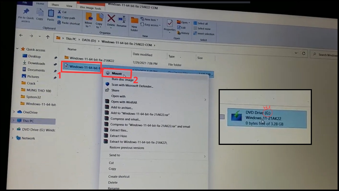This screenshot has width=339, height=191.
Task: Click Edit in the Open group
Action: 182,28
